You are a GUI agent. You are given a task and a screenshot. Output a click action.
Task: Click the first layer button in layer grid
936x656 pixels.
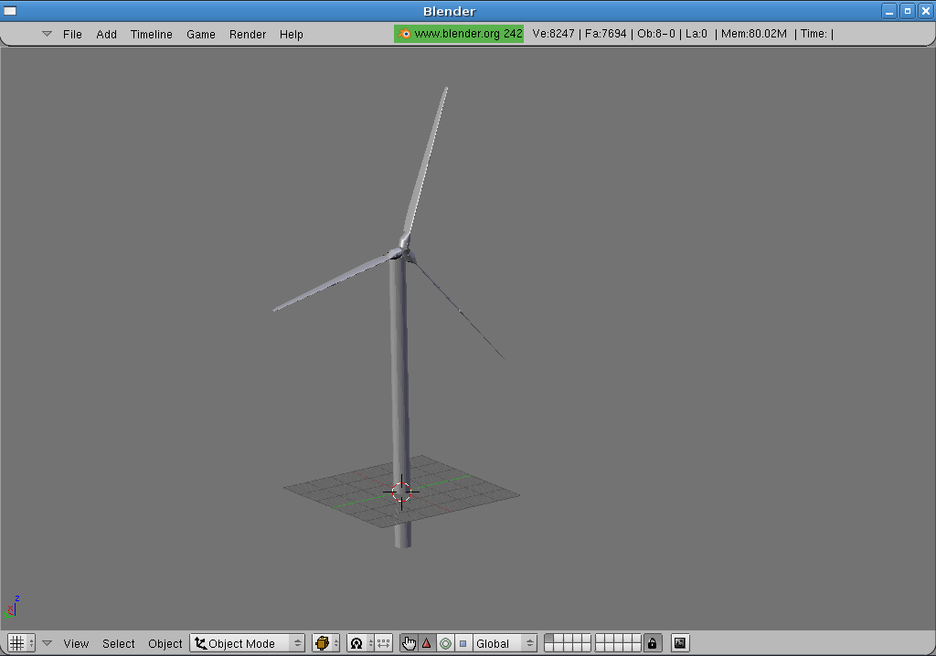coord(549,639)
